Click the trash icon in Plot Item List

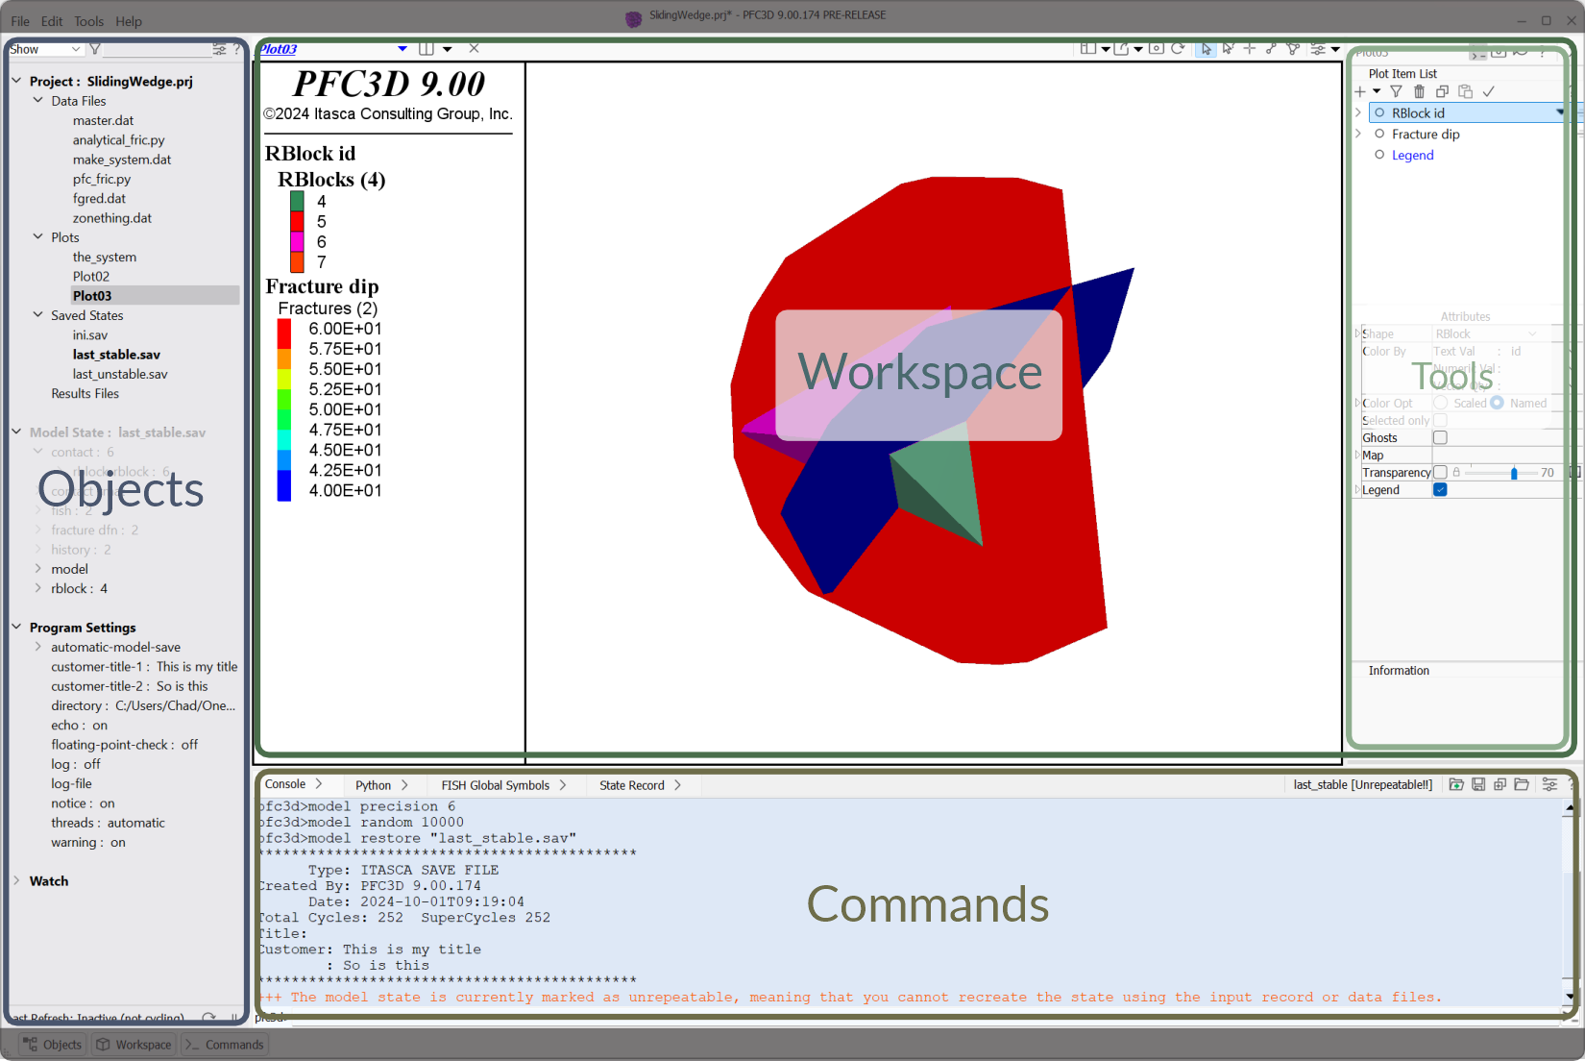(1419, 91)
